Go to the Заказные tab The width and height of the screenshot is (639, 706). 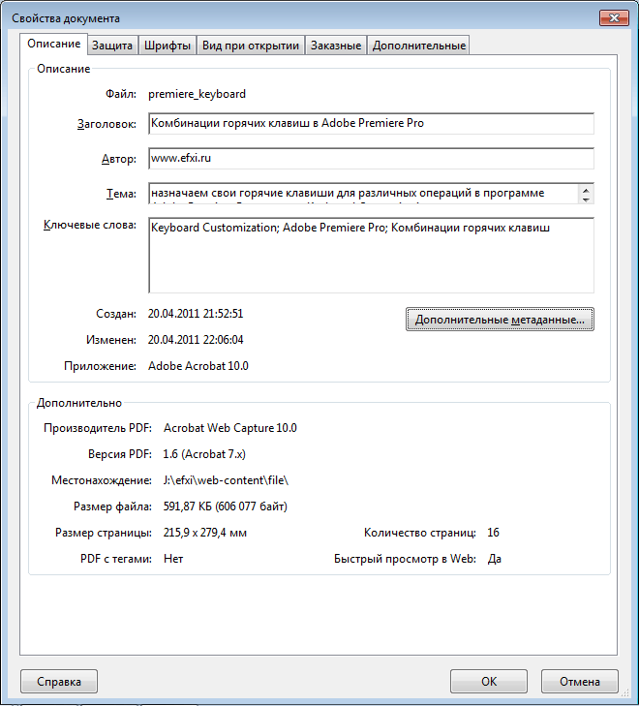pos(336,46)
